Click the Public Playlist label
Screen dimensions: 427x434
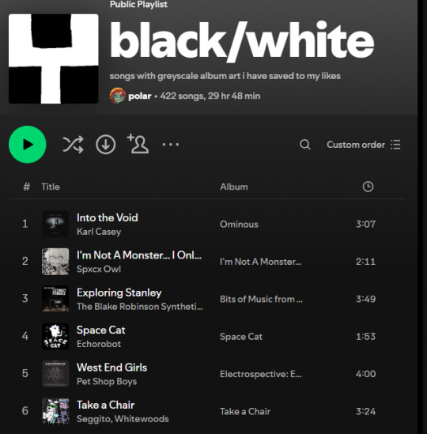[138, 4]
